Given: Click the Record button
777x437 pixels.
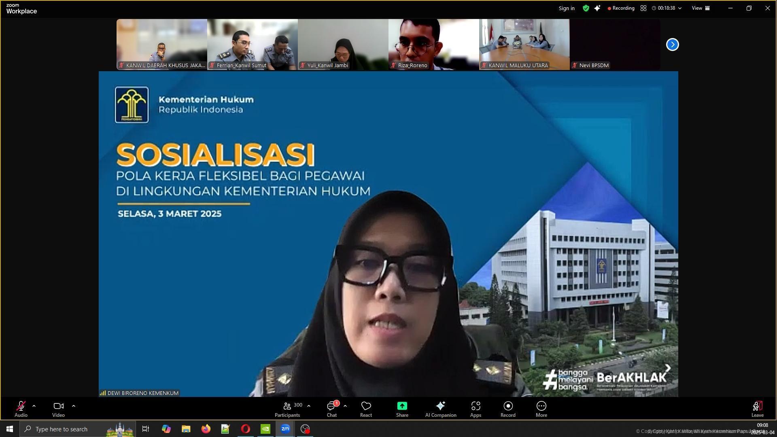Looking at the screenshot, I should tap(507, 409).
